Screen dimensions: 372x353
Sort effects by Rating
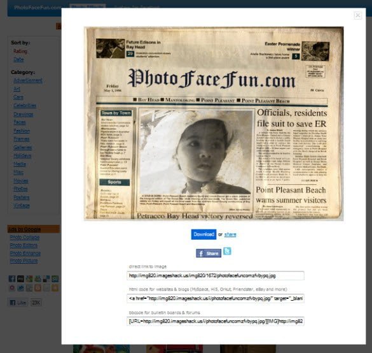(20, 51)
